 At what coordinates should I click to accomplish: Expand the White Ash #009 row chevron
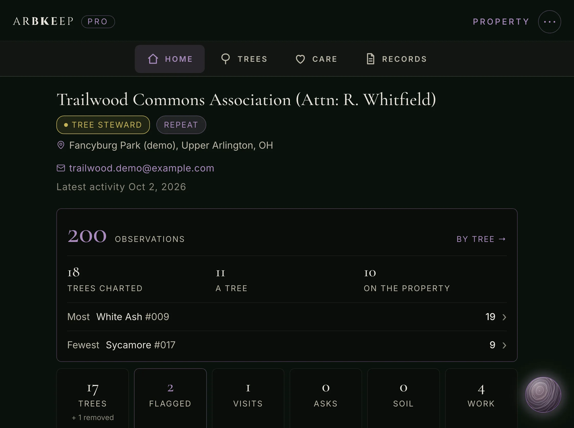(x=504, y=317)
